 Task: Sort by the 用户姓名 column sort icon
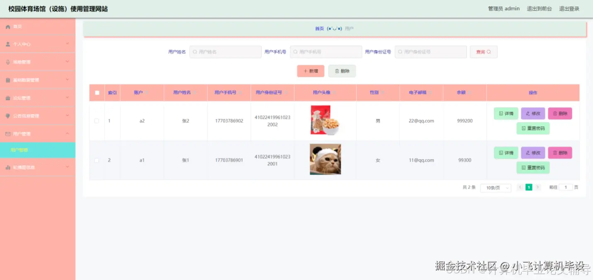(194, 93)
